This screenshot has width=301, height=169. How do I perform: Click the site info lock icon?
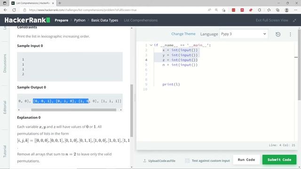(x=24, y=10)
